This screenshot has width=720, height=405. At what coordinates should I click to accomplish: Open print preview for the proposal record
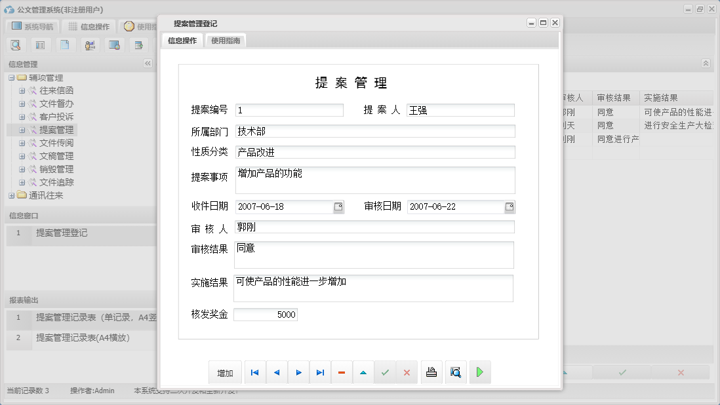tap(456, 372)
